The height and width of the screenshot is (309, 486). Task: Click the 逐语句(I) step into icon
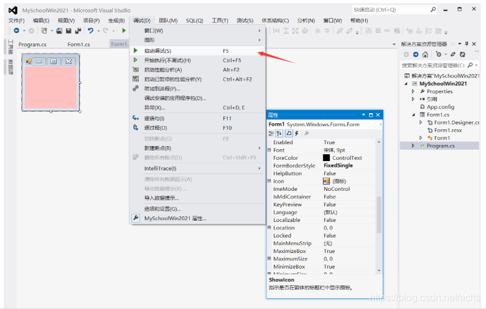[x=136, y=118]
